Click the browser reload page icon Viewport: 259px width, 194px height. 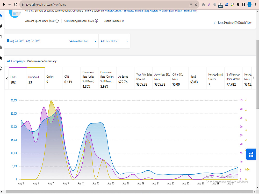pos(15,5)
